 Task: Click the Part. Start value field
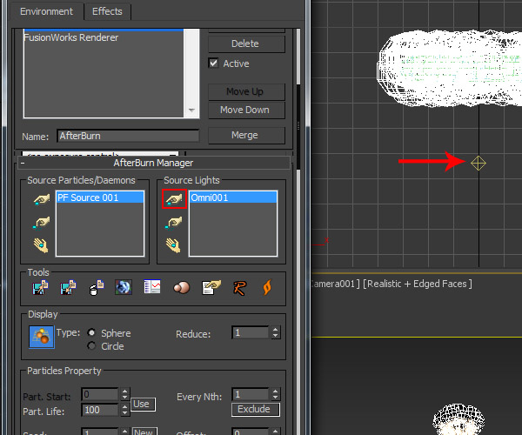(x=100, y=394)
